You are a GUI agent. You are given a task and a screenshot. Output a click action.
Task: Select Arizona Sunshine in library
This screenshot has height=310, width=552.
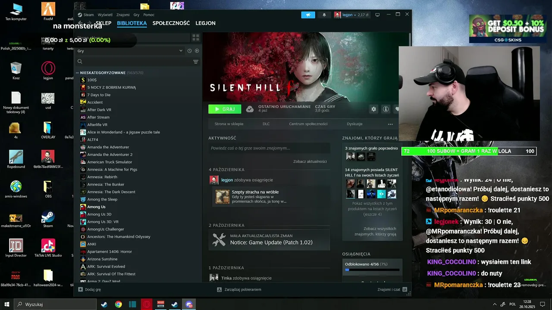tap(102, 259)
